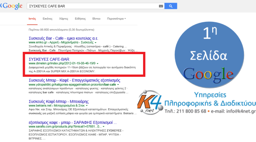Open result εξοπλισμος καφε - μπαρ - ΣΑΡΑΦΗΣ
Image resolution: width=256 pixels, height=142 pixels.
click(x=73, y=122)
